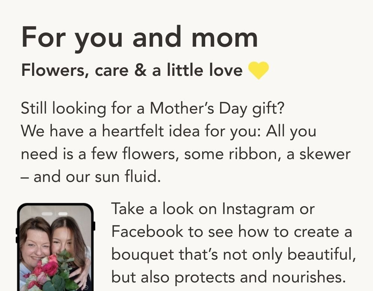Click the bright pink rose in the bouquet
This screenshot has width=373, height=291.
coord(50,269)
